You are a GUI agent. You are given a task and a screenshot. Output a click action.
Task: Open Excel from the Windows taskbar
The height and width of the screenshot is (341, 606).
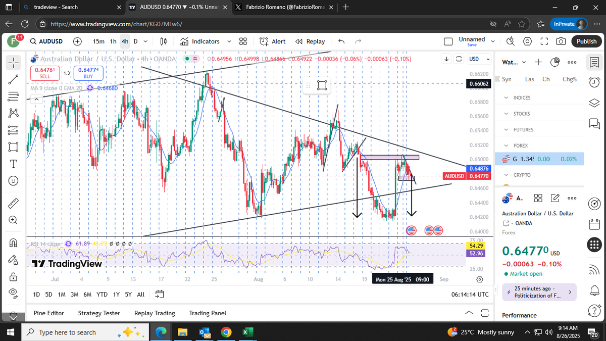[x=247, y=332]
